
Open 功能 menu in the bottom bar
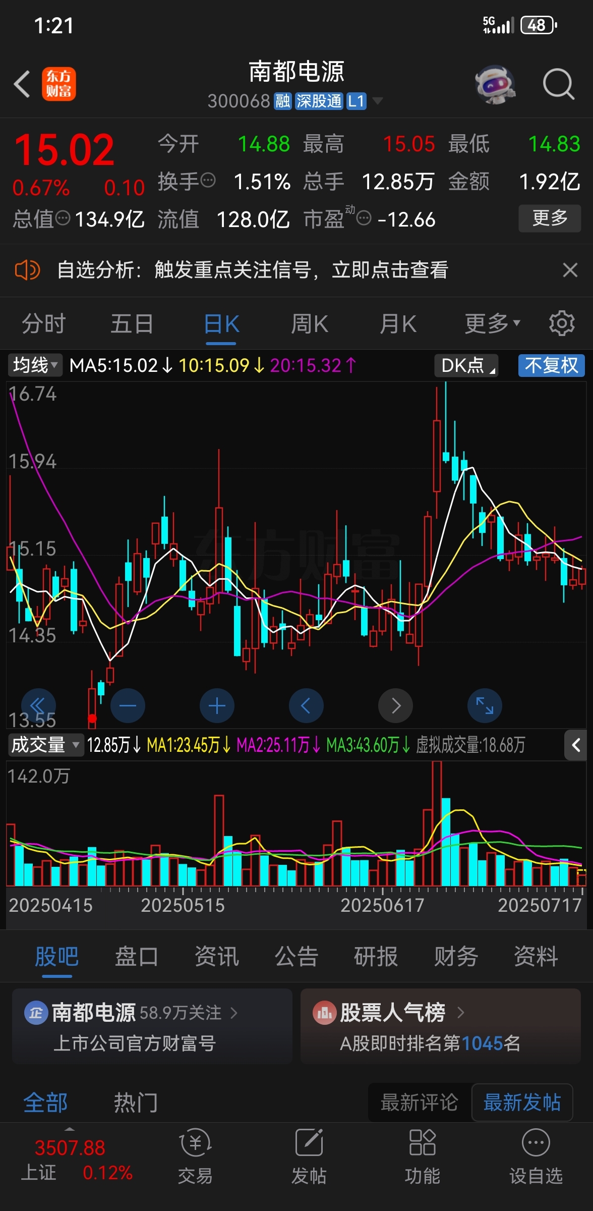422,1158
